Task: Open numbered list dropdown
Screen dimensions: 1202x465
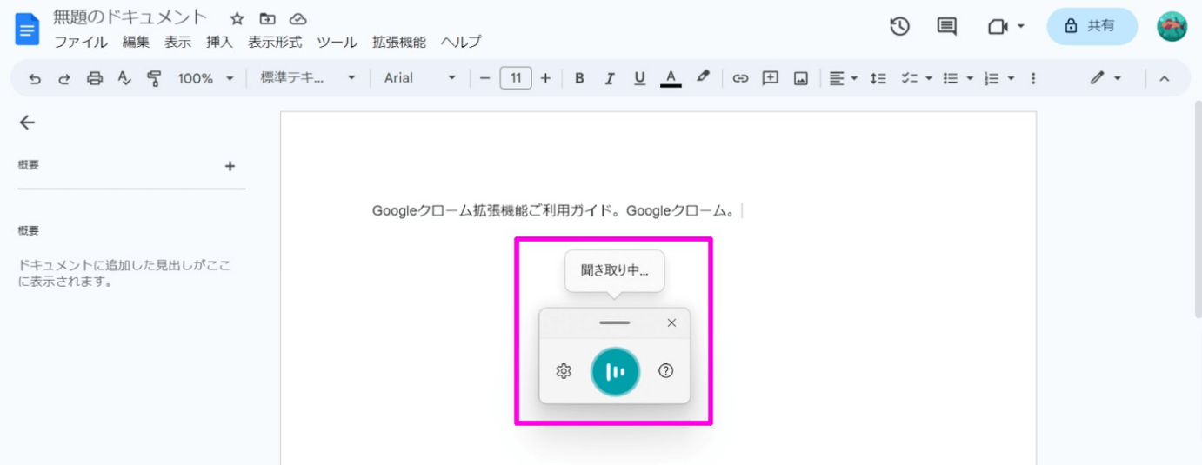Action: [999, 78]
